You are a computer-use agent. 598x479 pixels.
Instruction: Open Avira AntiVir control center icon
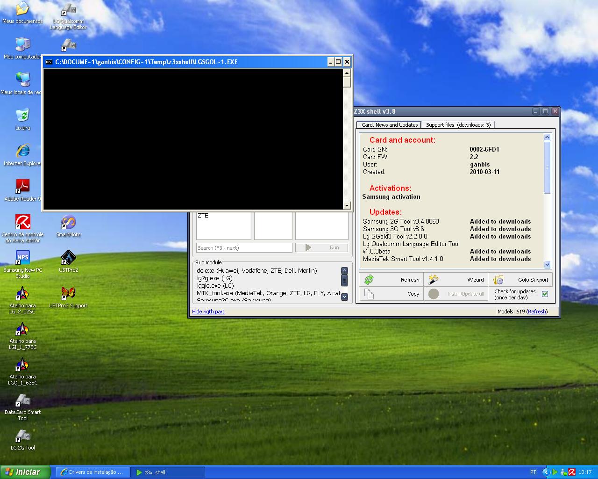[22, 228]
